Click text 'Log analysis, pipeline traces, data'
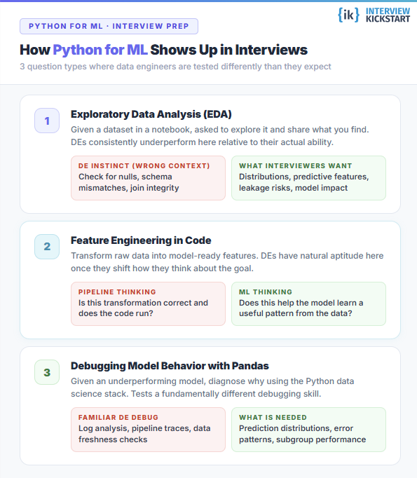 pyautogui.click(x=144, y=429)
